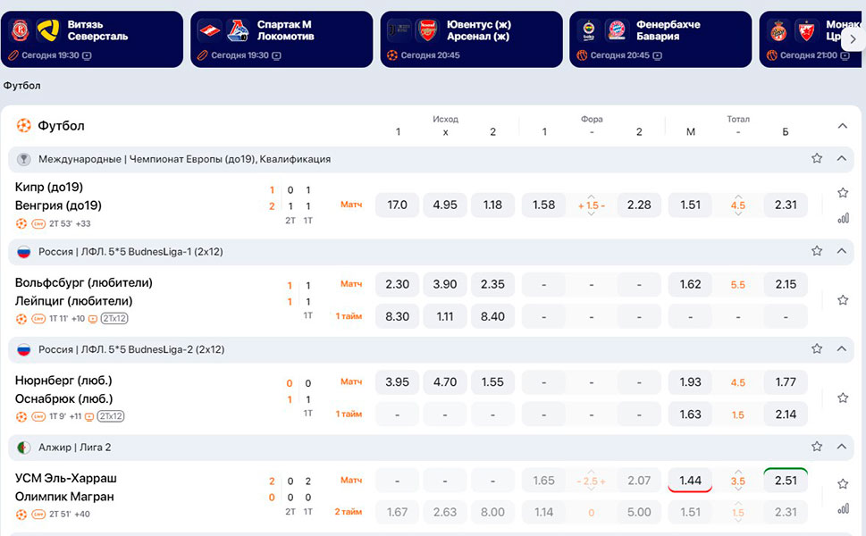The width and height of the screenshot is (866, 536).
Task: Favorite the BudnesLiga-1 league star
Action: pyautogui.click(x=816, y=252)
